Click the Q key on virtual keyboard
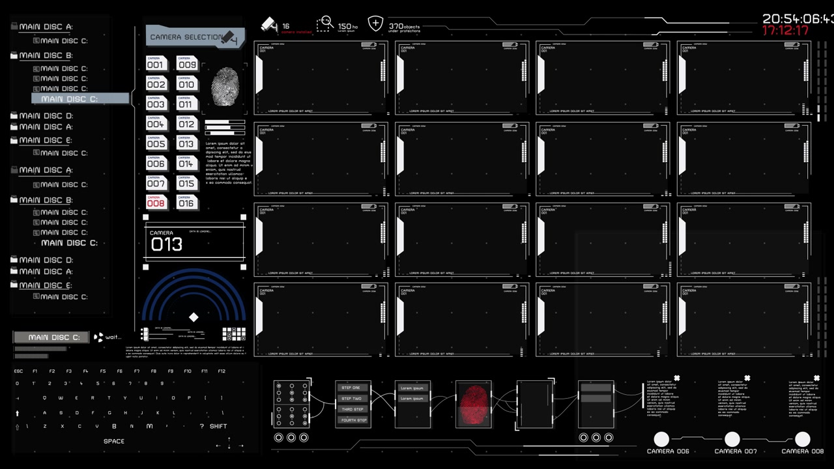Image resolution: width=834 pixels, height=469 pixels. point(45,397)
